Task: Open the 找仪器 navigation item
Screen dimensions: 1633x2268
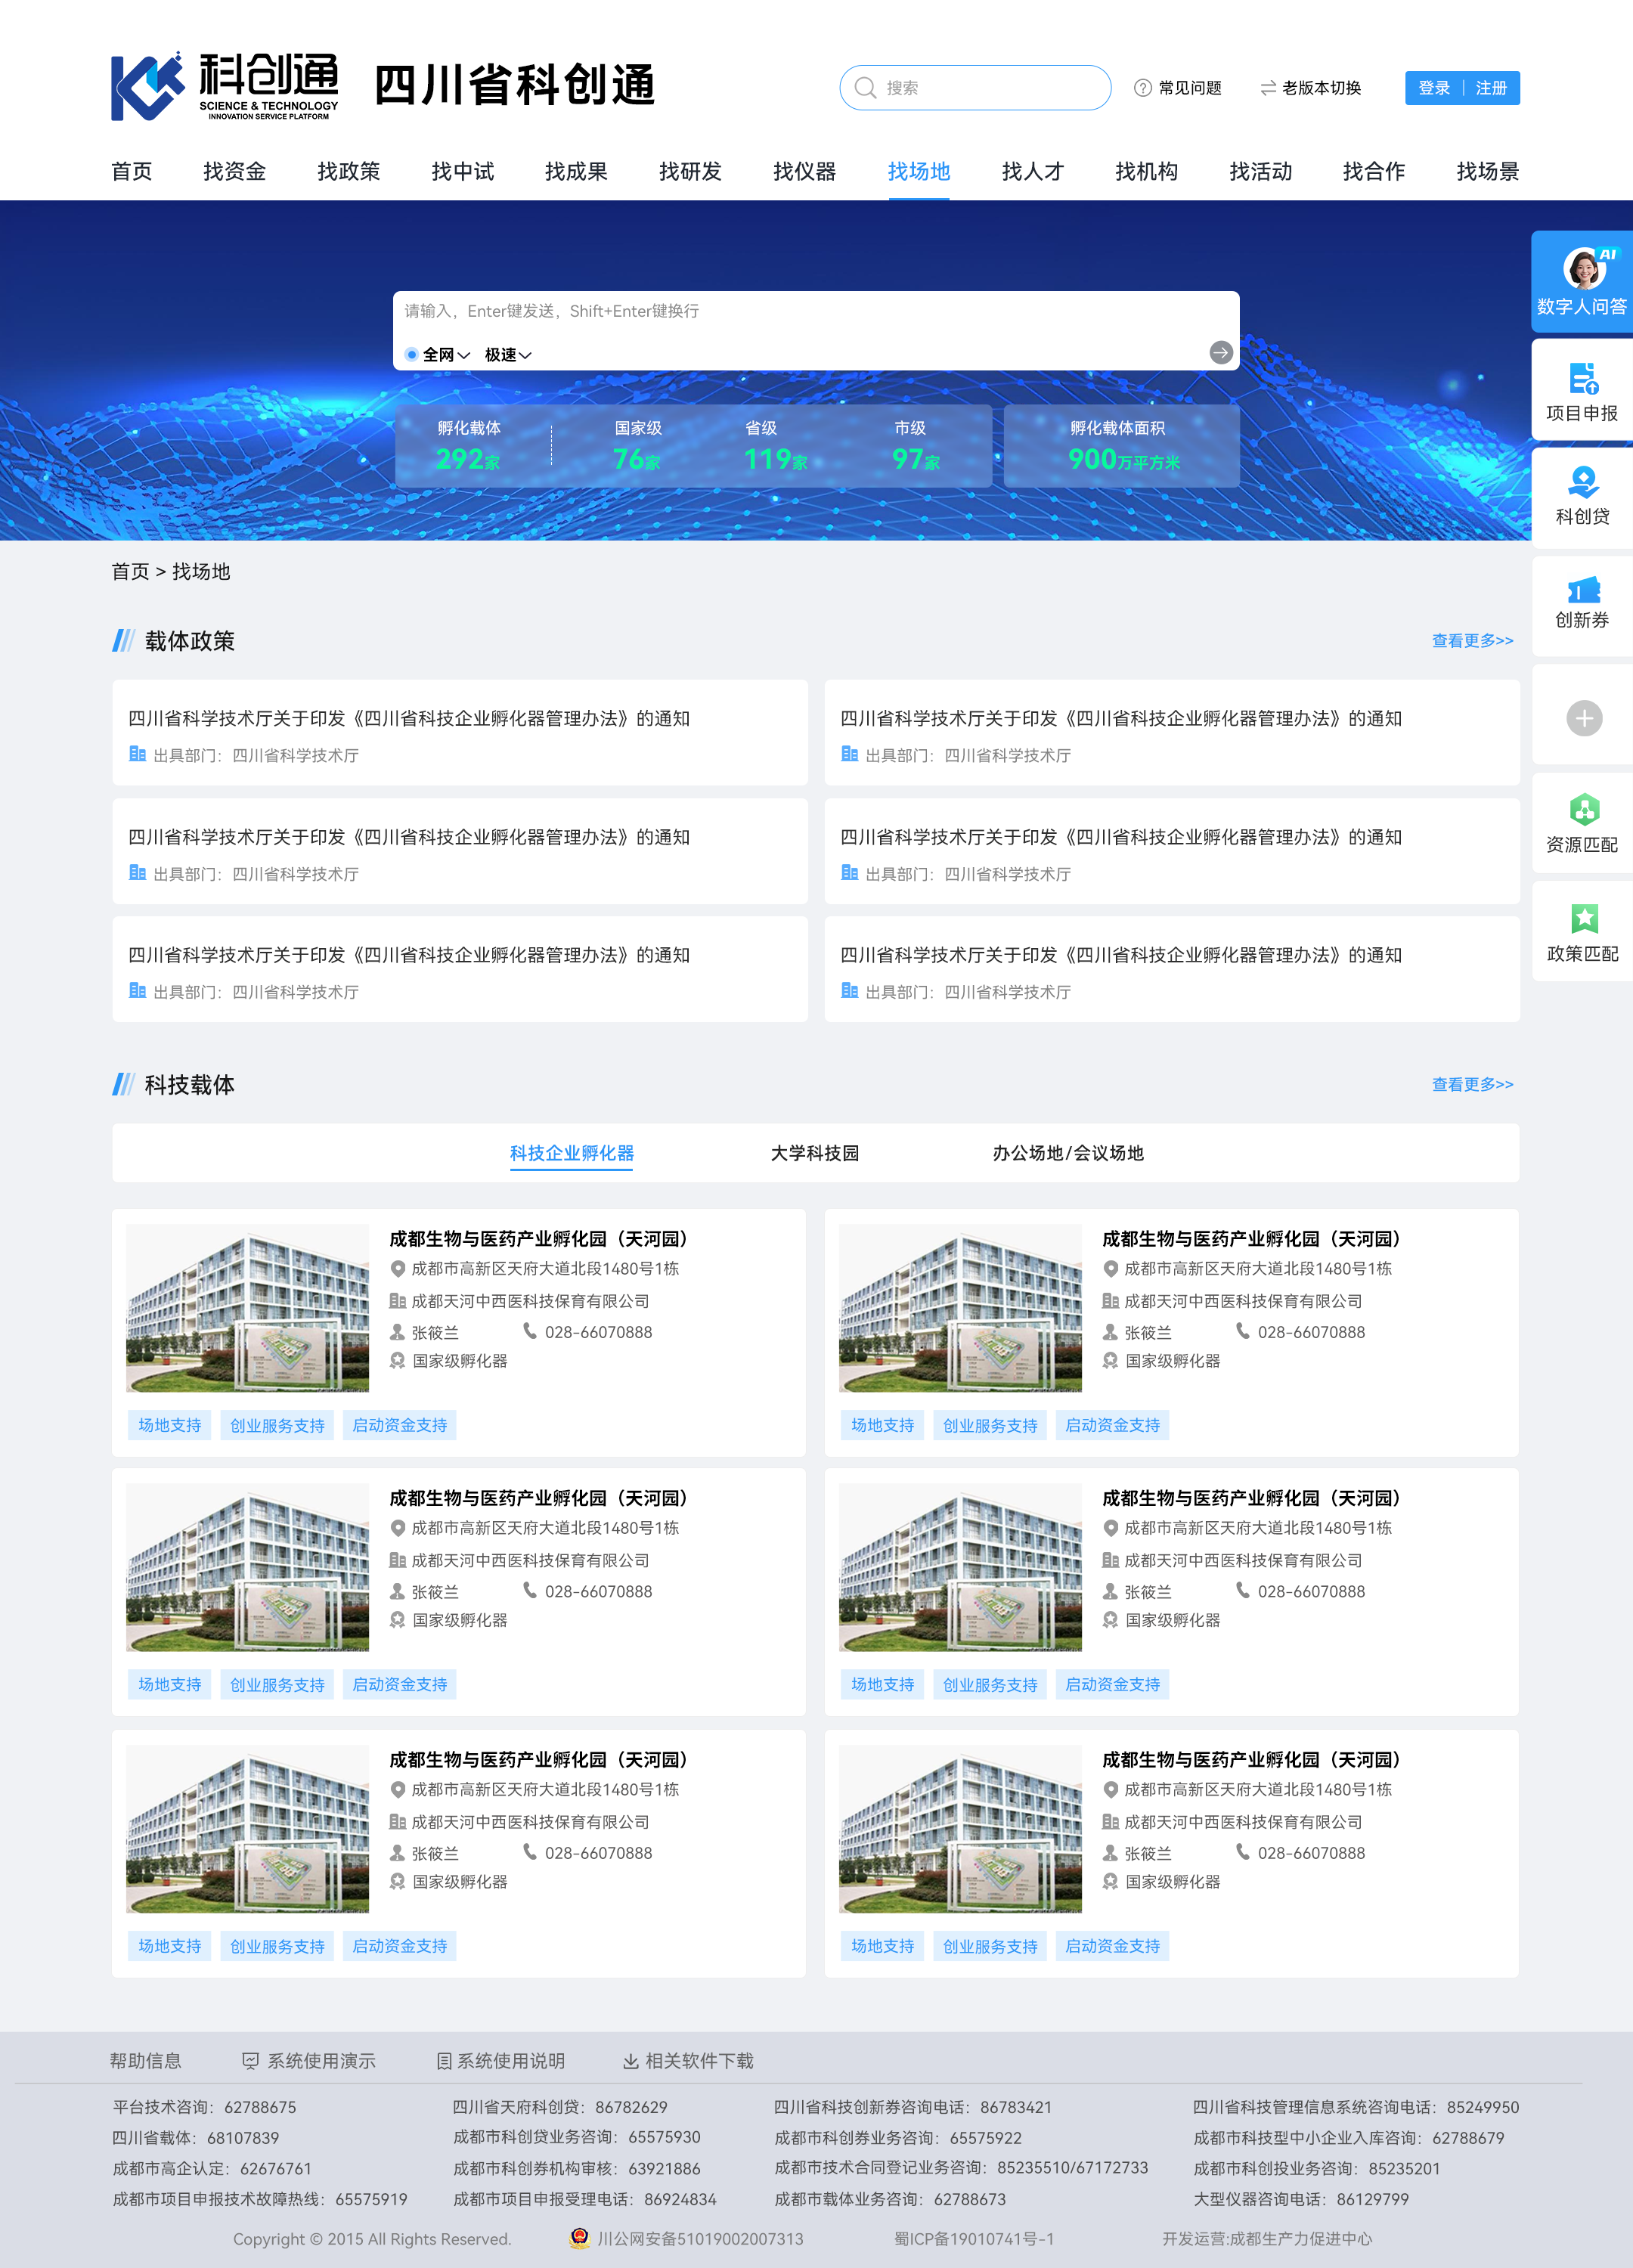Action: pyautogui.click(x=805, y=171)
